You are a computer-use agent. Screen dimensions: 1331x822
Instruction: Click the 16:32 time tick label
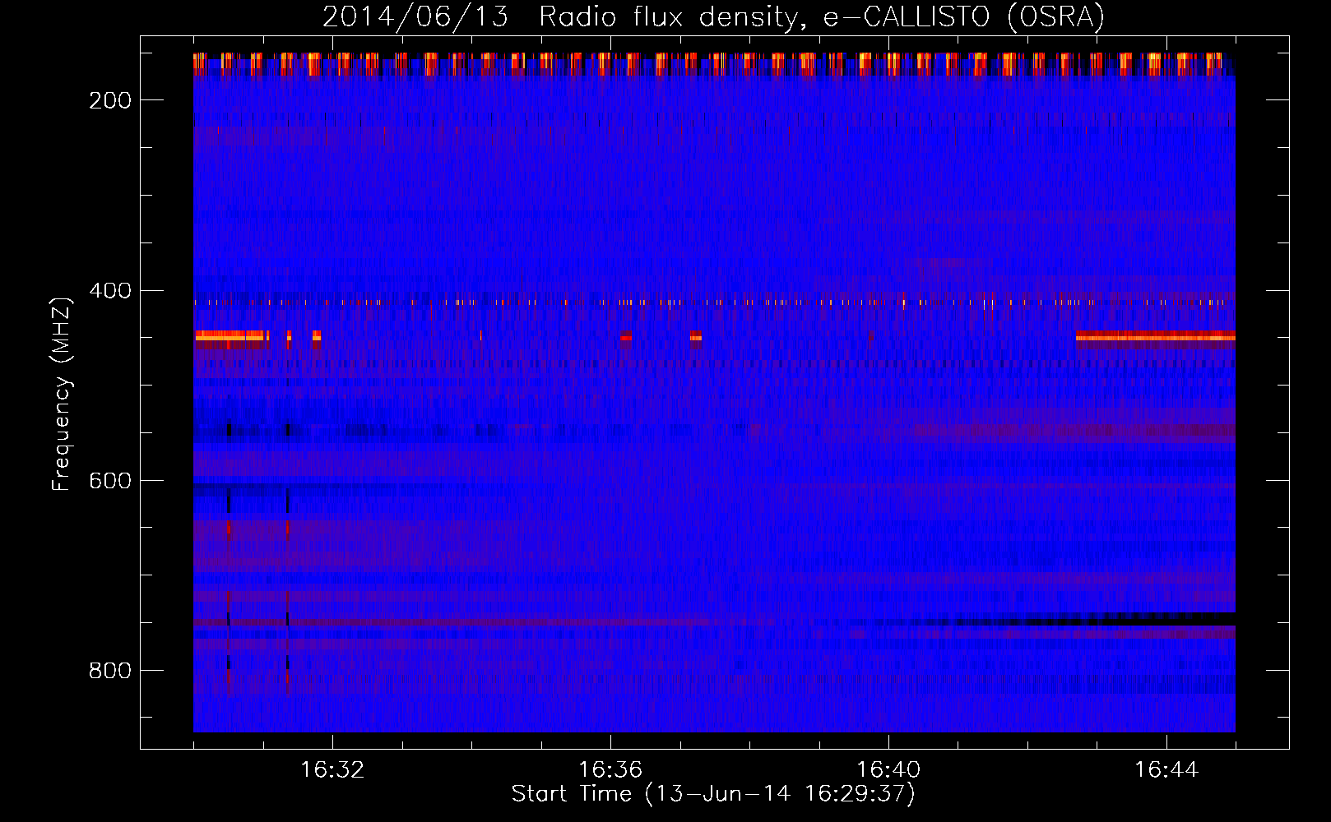(332, 770)
